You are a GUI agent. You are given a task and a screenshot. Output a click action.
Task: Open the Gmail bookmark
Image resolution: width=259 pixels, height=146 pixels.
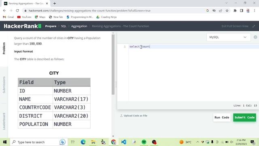8,17
